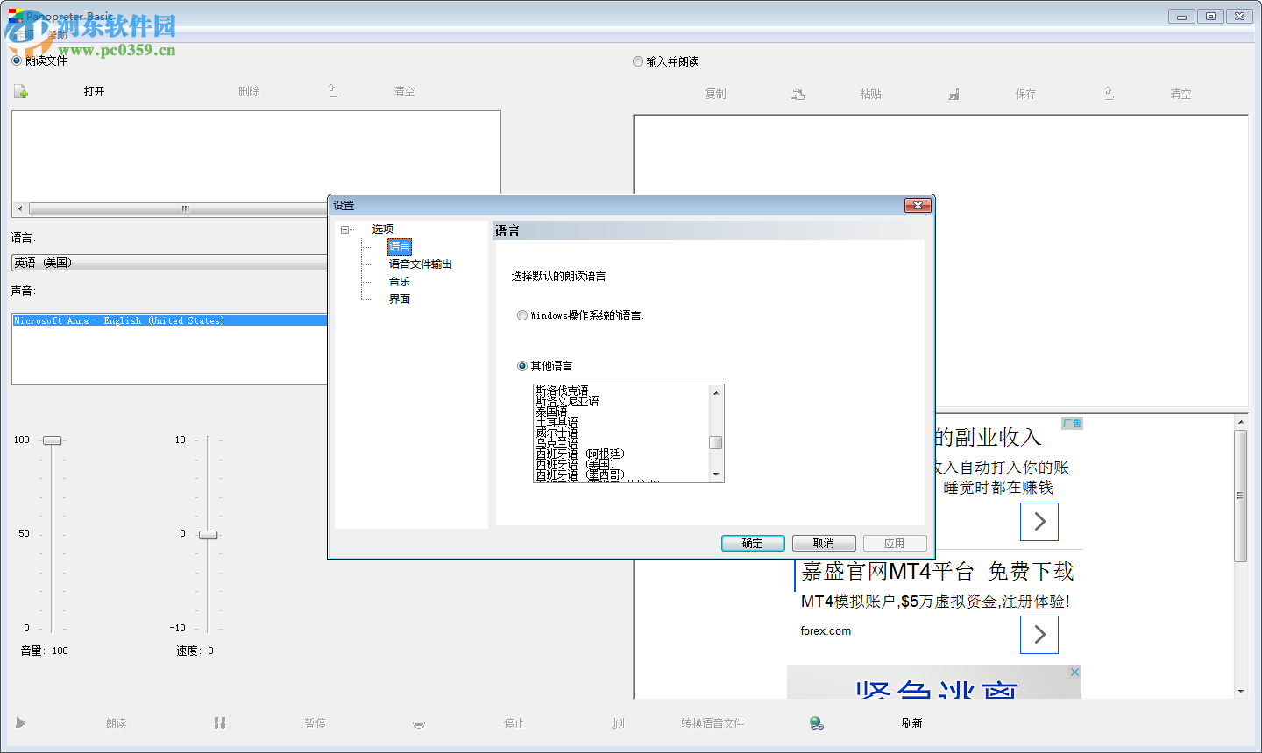Screen dimensions: 1262x753
Task: Open the 转换语音文件 conversion icon
Action: pos(618,722)
